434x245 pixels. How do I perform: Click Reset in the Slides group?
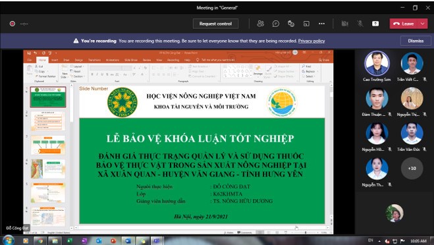pos(75,71)
